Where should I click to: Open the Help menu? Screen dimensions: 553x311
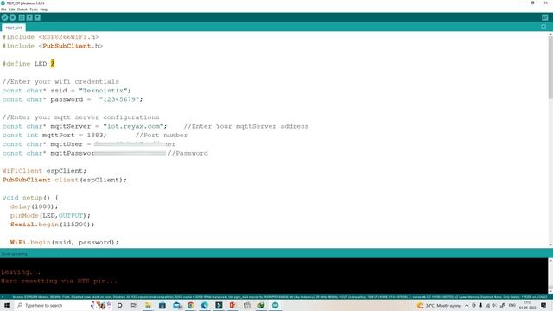click(44, 10)
